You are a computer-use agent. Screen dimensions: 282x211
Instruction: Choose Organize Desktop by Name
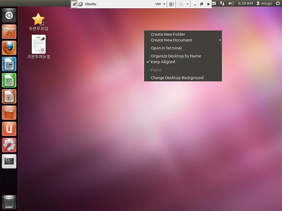183,56
